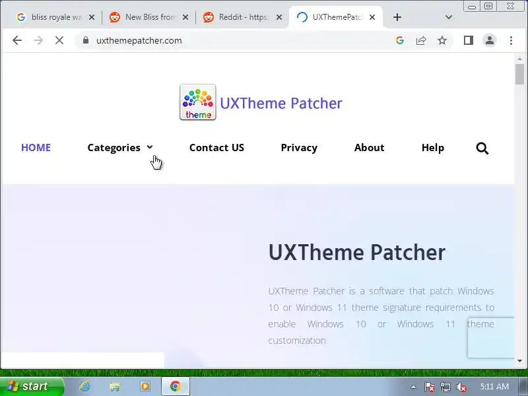Close the UXThemePatcher tab

[x=372, y=17]
